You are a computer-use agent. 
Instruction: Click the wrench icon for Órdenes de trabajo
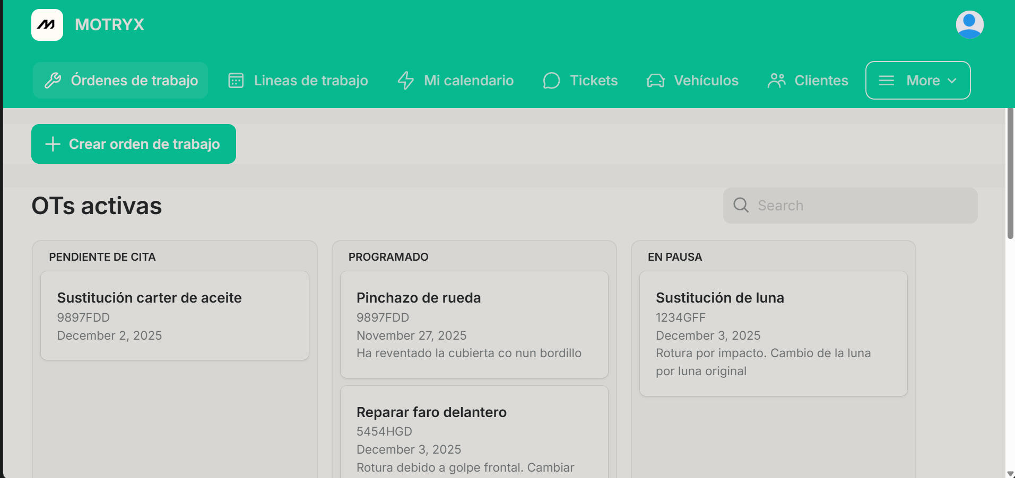tap(53, 81)
